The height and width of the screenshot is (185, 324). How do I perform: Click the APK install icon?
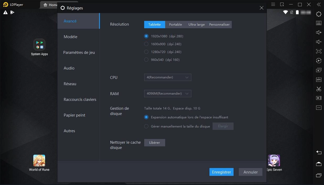[319, 79]
